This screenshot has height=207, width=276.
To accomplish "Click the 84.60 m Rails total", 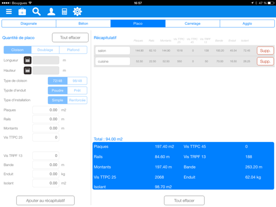I will (x=162, y=157).
